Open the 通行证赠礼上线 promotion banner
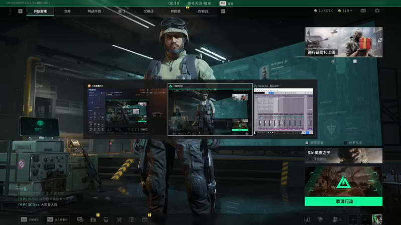The height and width of the screenshot is (225, 401). (343, 42)
